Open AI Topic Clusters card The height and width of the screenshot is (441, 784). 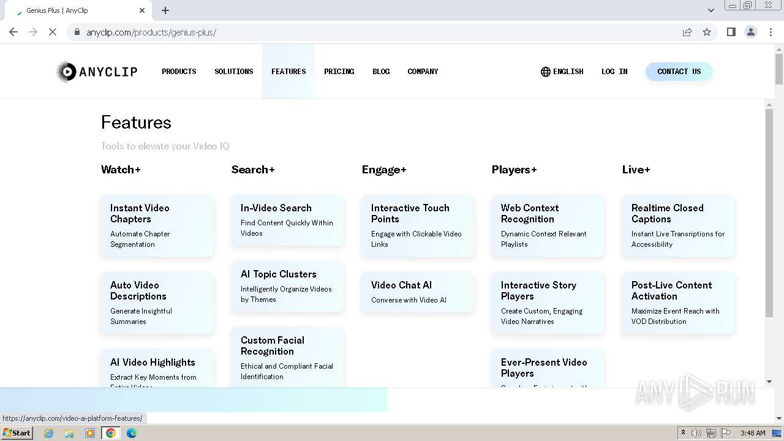(287, 286)
